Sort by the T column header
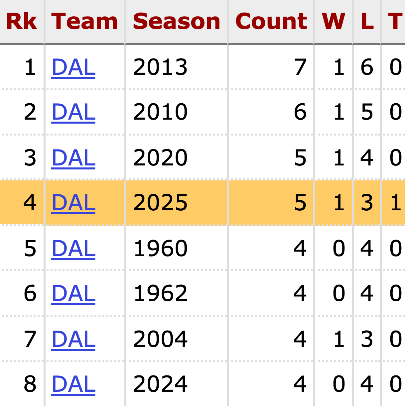Screen dimensions: 405x406 coord(395,22)
